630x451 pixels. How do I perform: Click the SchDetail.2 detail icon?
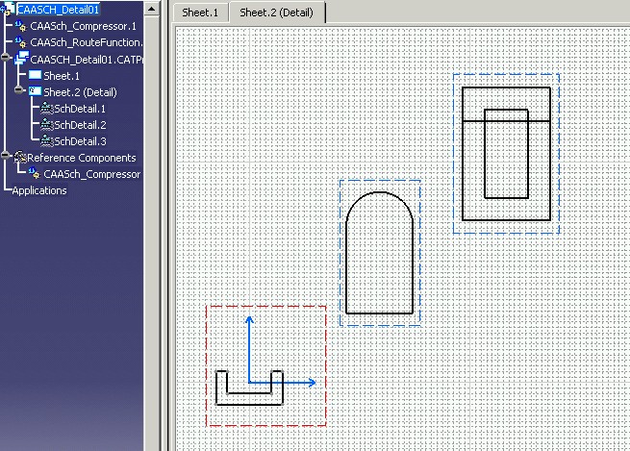[46, 125]
